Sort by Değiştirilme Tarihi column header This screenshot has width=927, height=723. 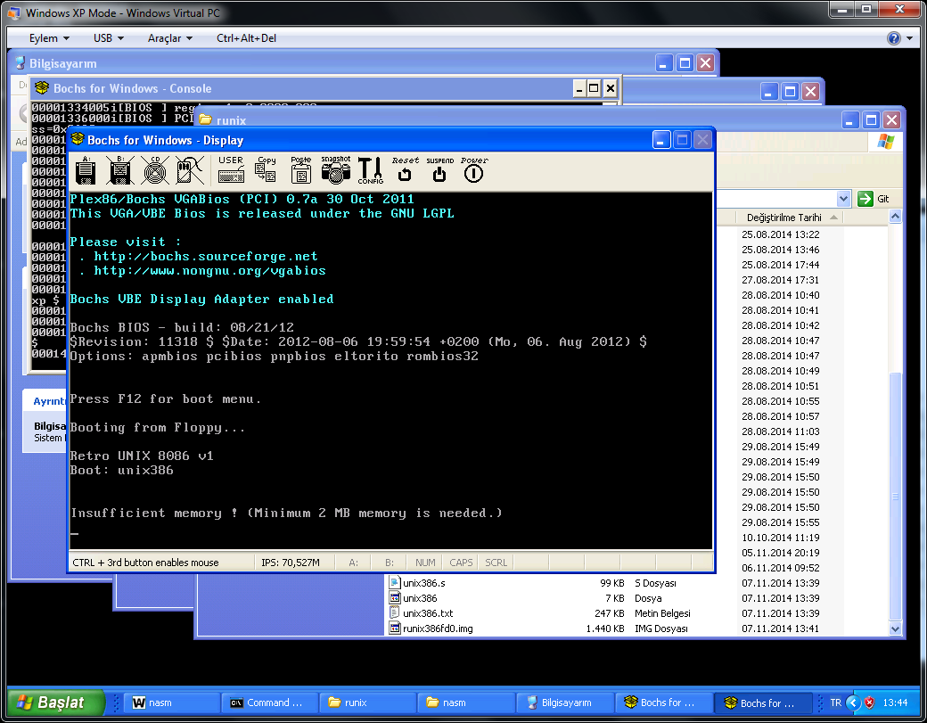click(x=783, y=218)
